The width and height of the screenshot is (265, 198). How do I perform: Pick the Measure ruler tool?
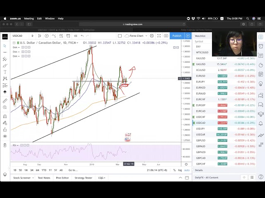(x=5, y=101)
